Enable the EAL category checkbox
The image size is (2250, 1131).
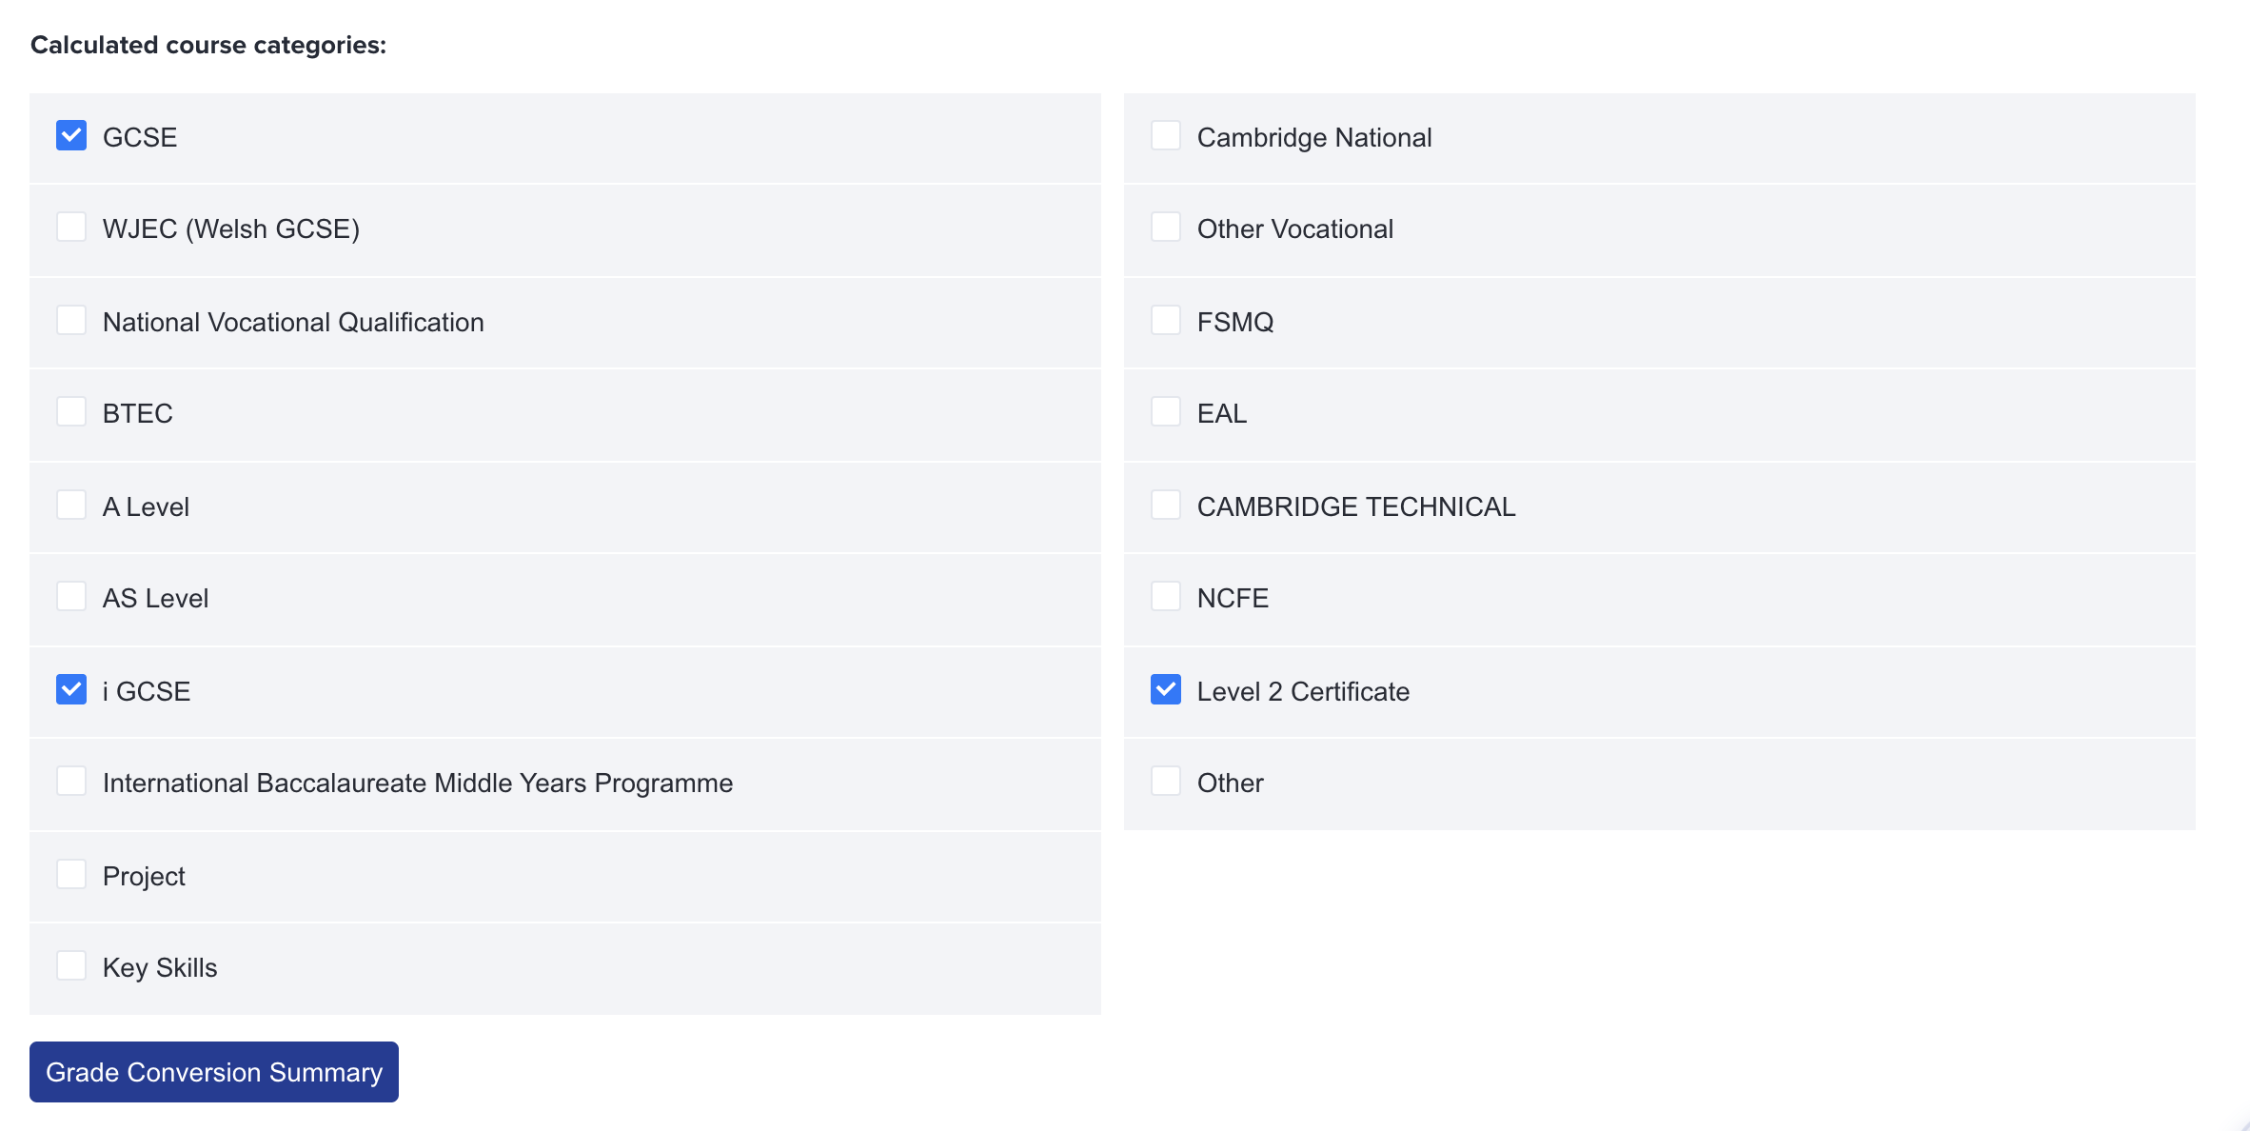pyautogui.click(x=1166, y=411)
